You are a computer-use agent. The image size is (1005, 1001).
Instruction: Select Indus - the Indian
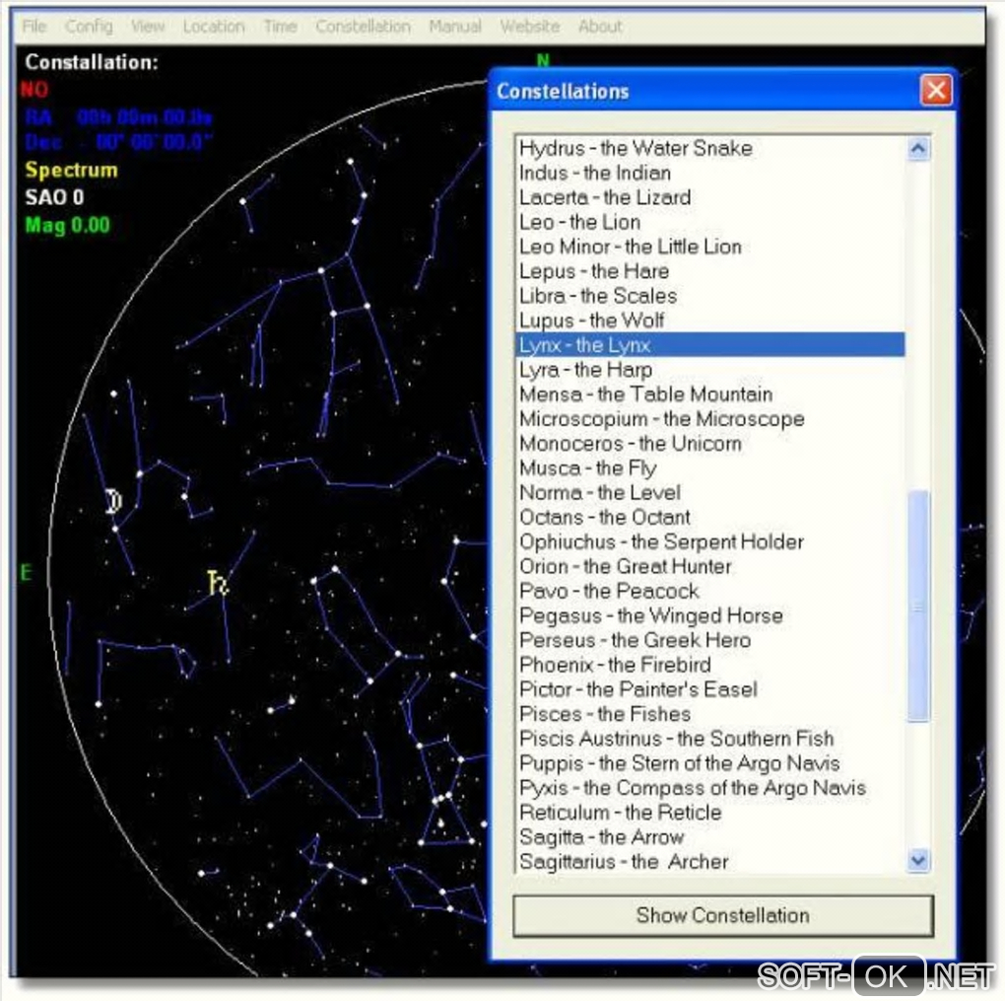pos(709,174)
